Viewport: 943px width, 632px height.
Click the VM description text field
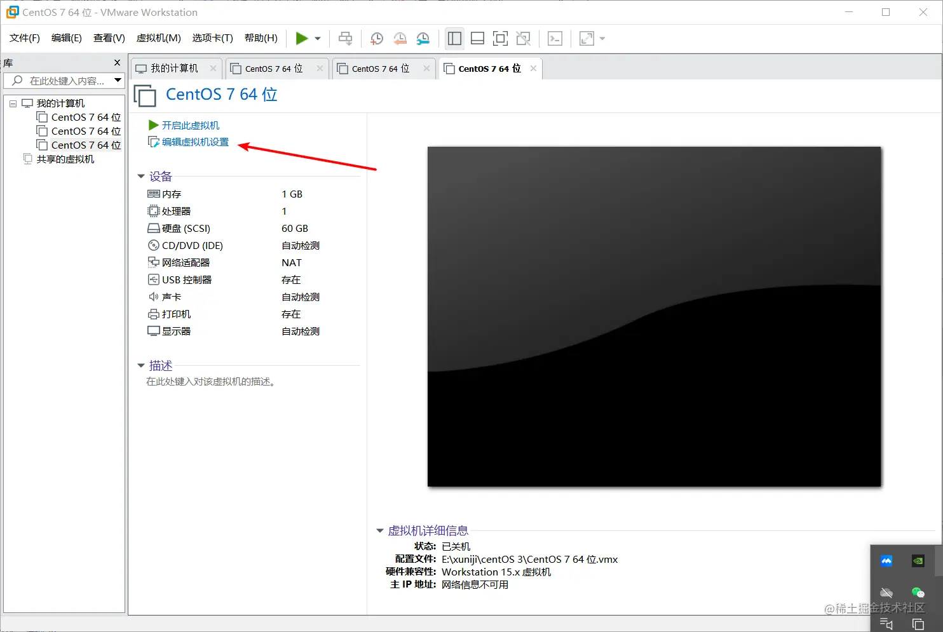click(211, 382)
